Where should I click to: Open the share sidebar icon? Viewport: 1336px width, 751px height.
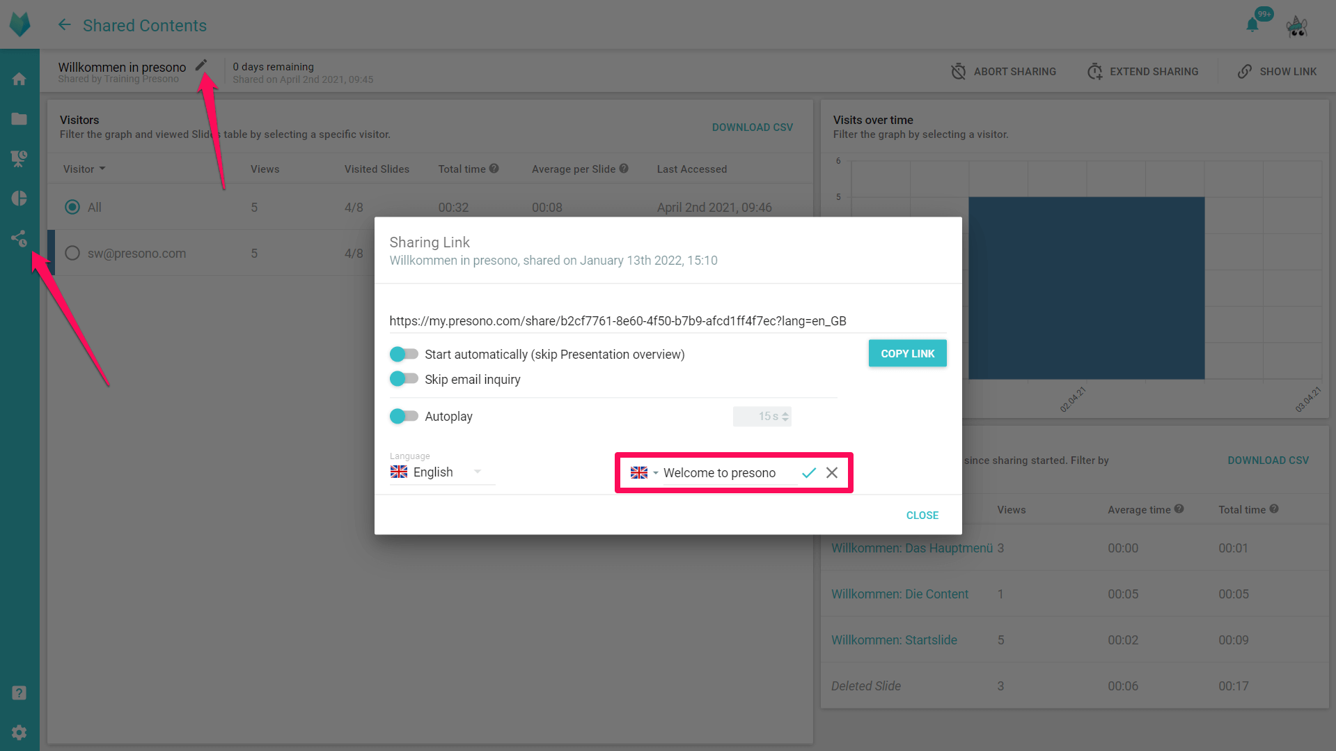click(19, 239)
